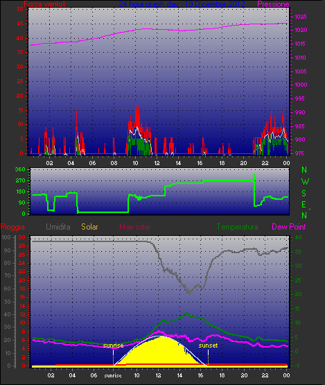Select the Temperatura legend label

237,227
